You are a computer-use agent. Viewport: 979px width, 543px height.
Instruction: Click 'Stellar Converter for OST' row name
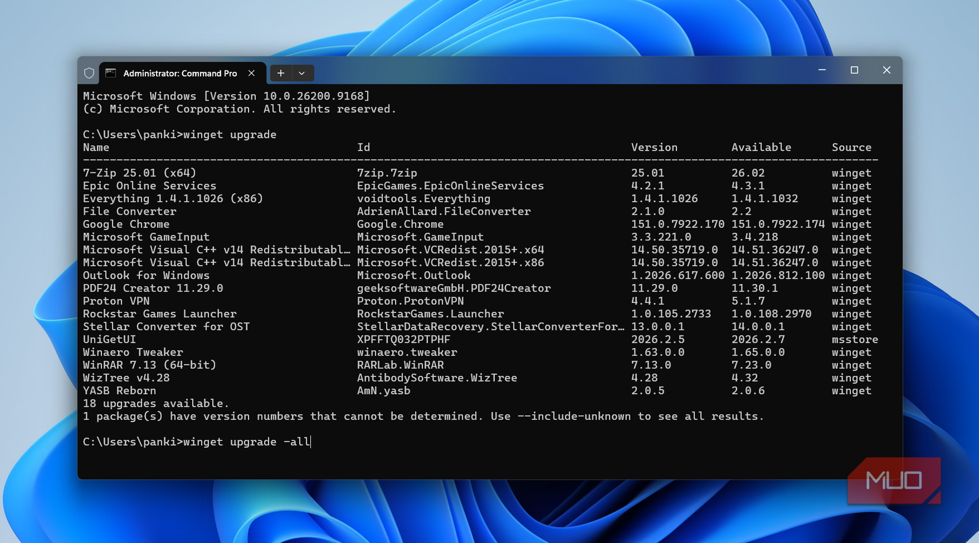[x=166, y=327]
